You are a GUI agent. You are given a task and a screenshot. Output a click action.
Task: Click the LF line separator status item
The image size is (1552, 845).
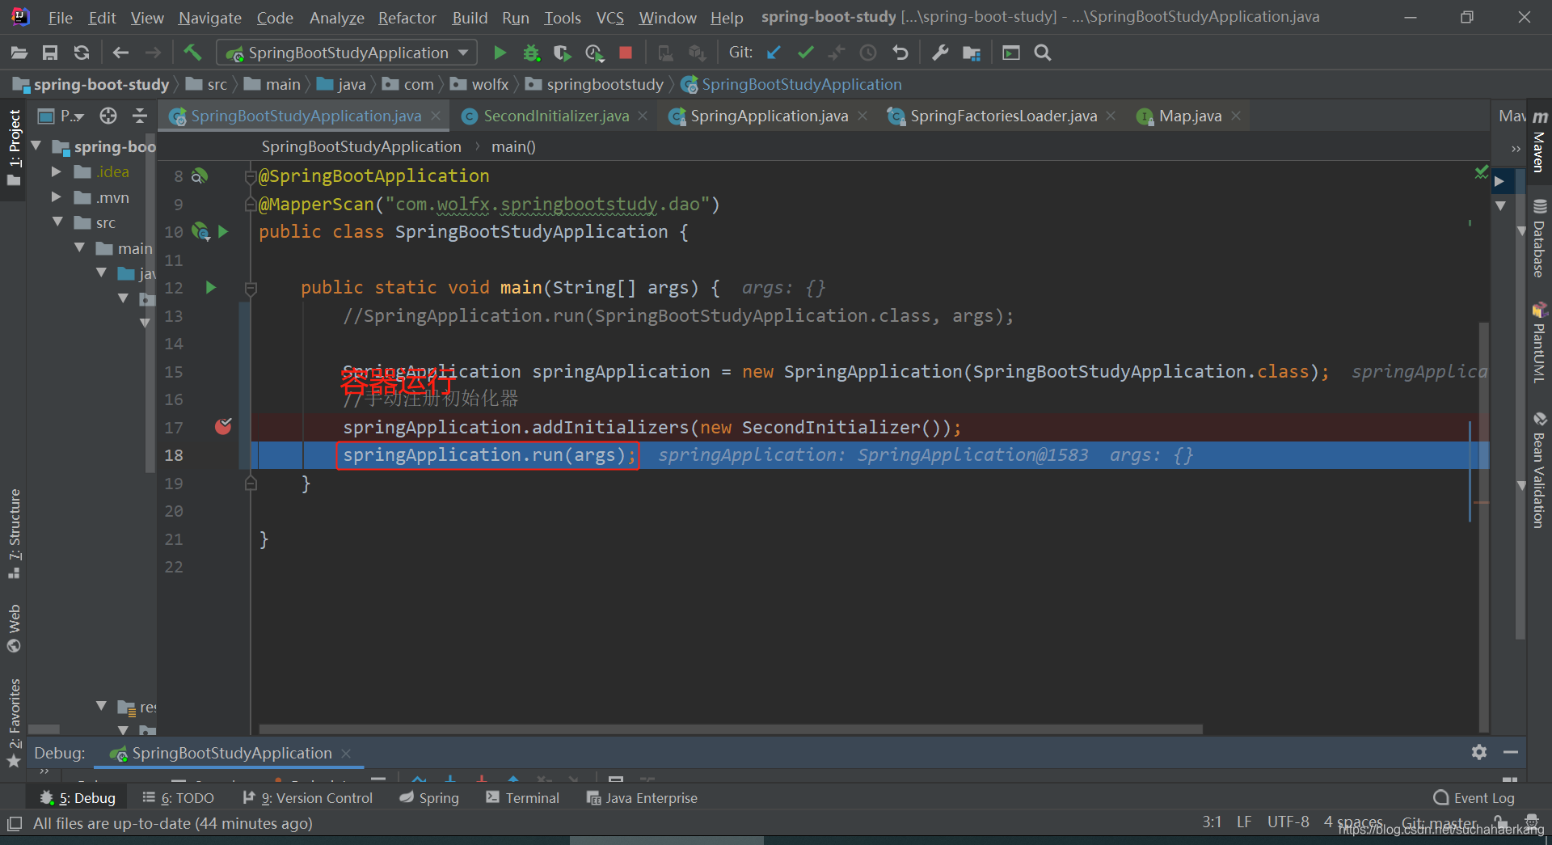click(1243, 822)
